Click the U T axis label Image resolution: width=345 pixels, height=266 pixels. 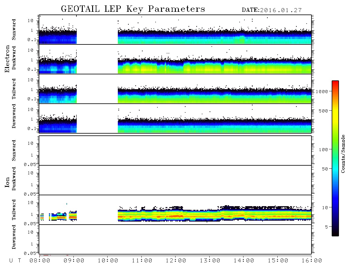[15, 261]
